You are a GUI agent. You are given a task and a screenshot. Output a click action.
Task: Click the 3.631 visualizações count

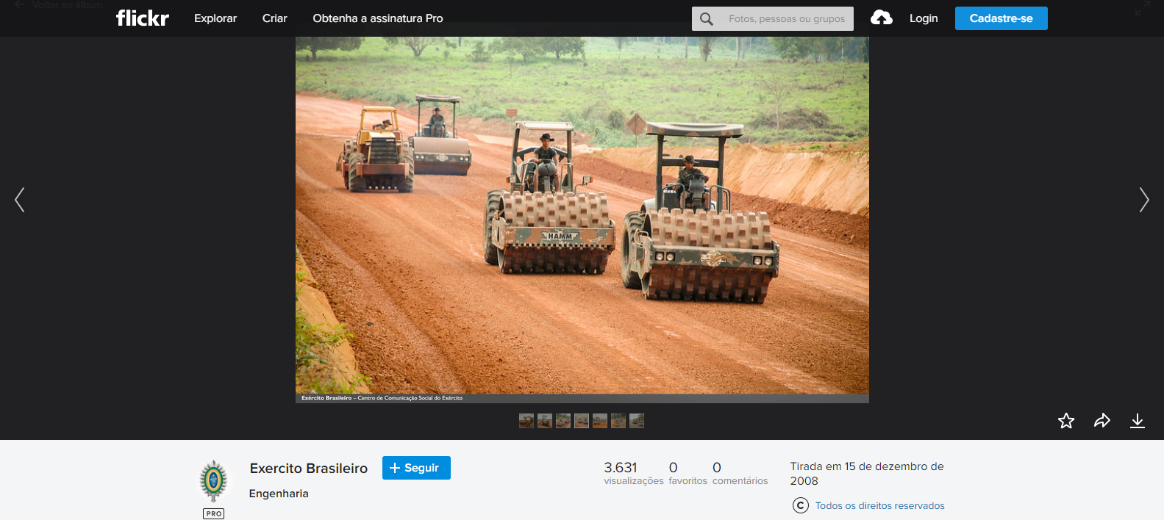(x=633, y=473)
